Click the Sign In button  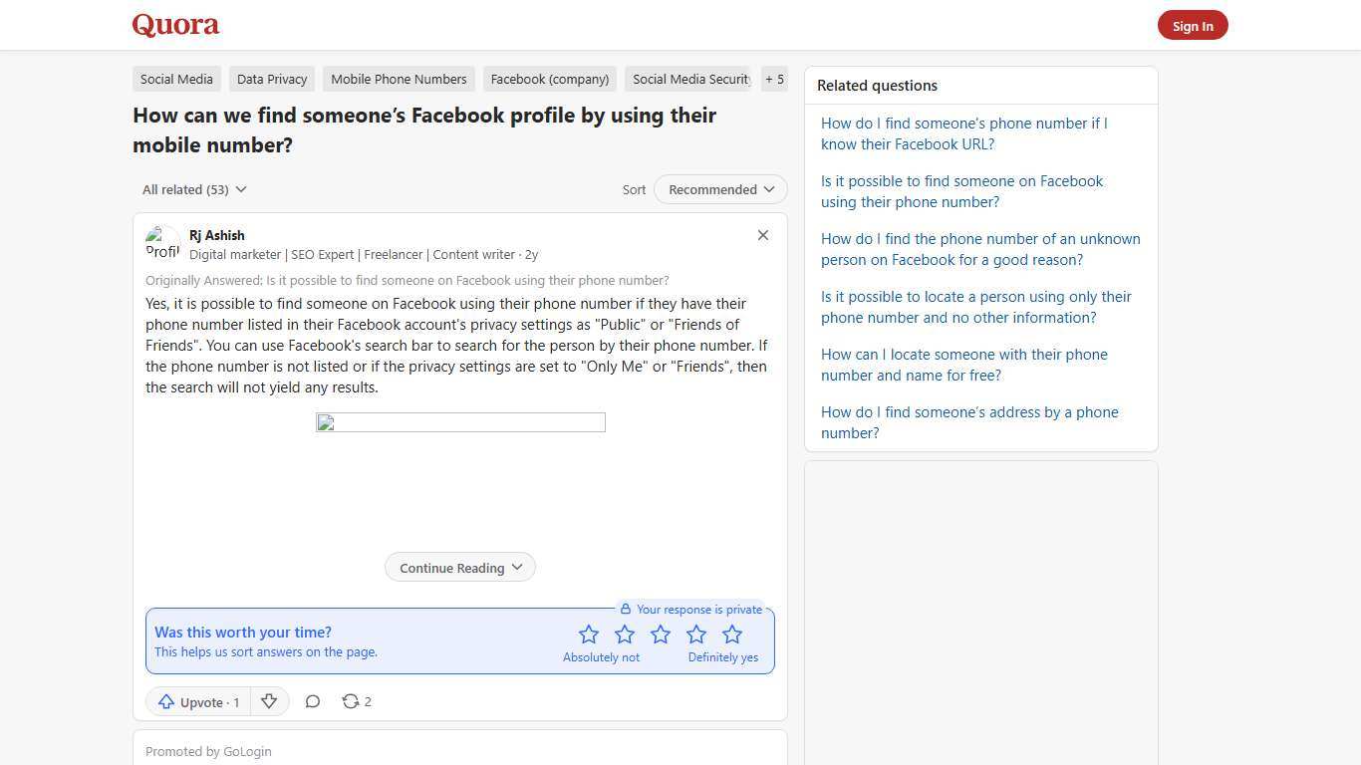[1193, 25]
